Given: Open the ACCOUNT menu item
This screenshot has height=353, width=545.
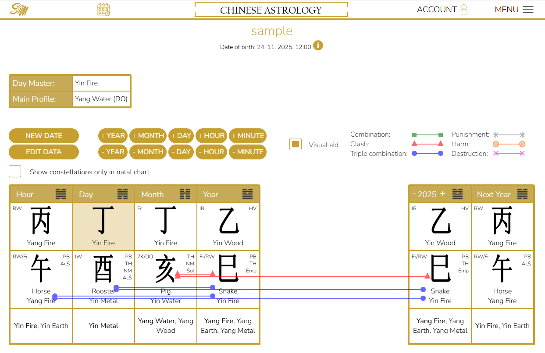Looking at the screenshot, I should [x=437, y=9].
